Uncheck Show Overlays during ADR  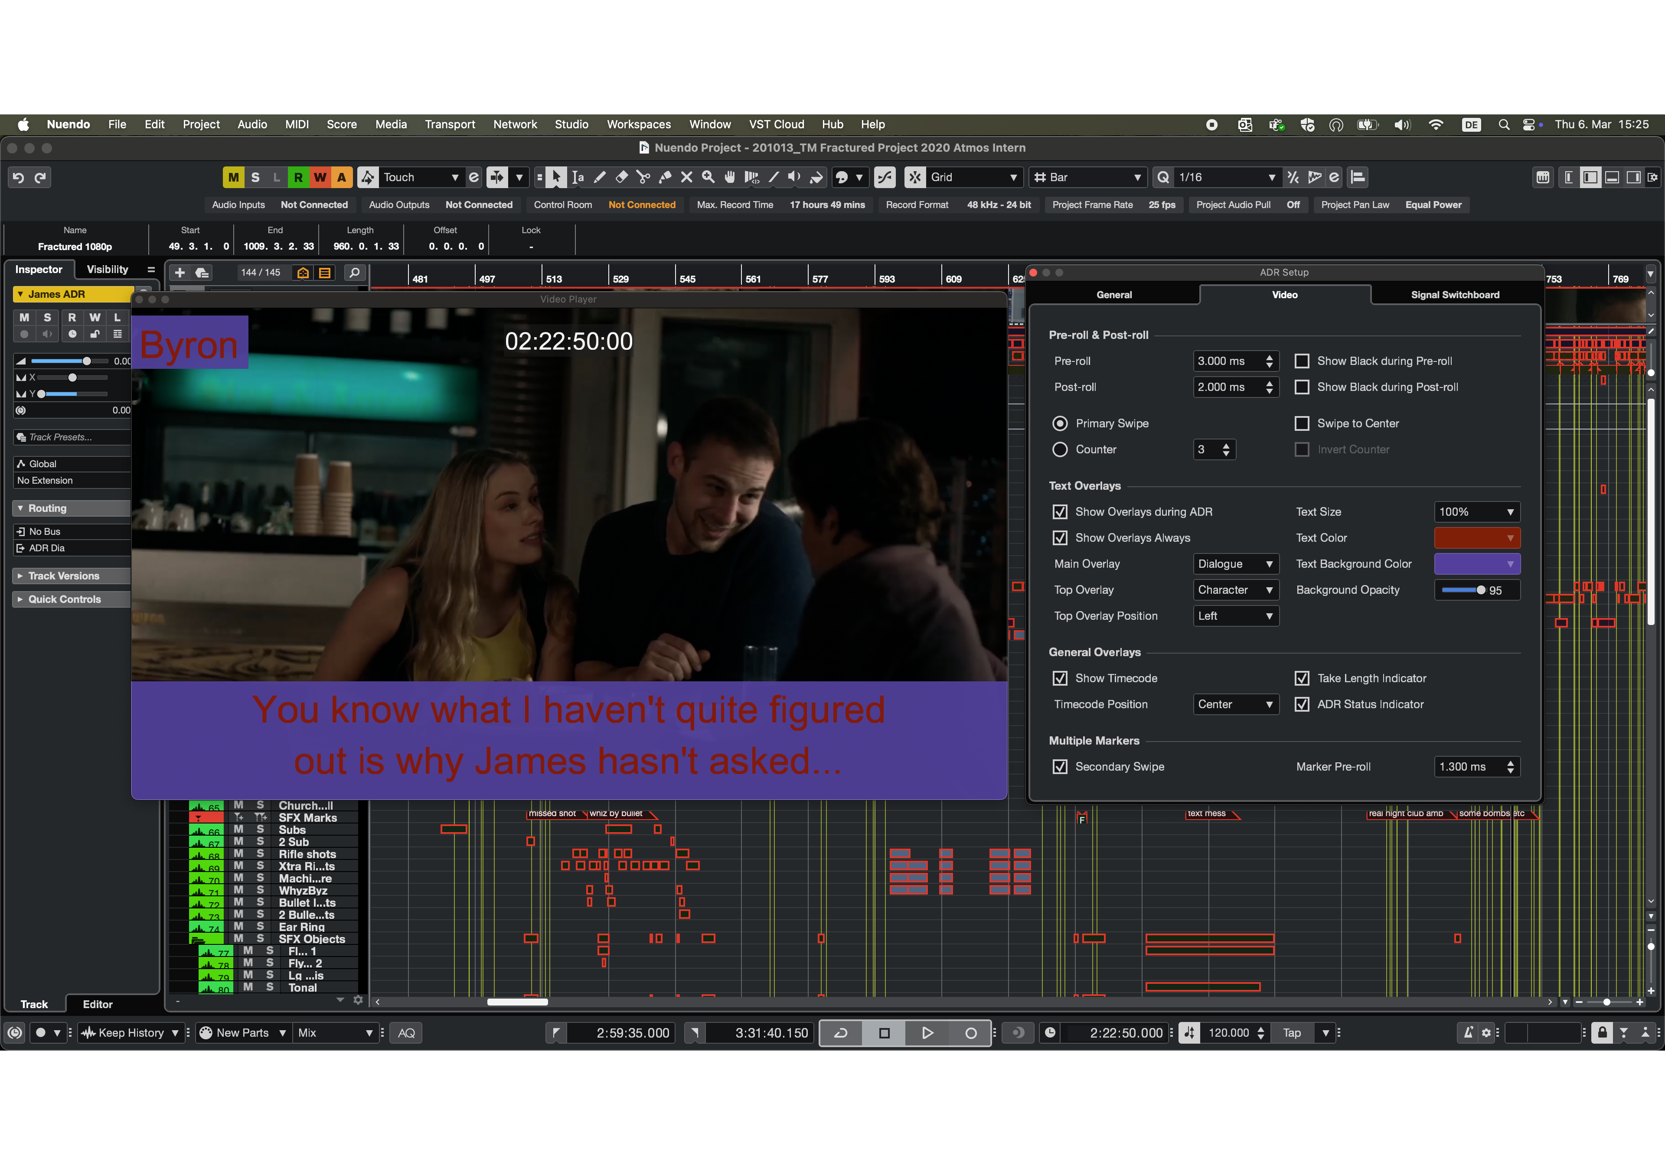coord(1059,512)
